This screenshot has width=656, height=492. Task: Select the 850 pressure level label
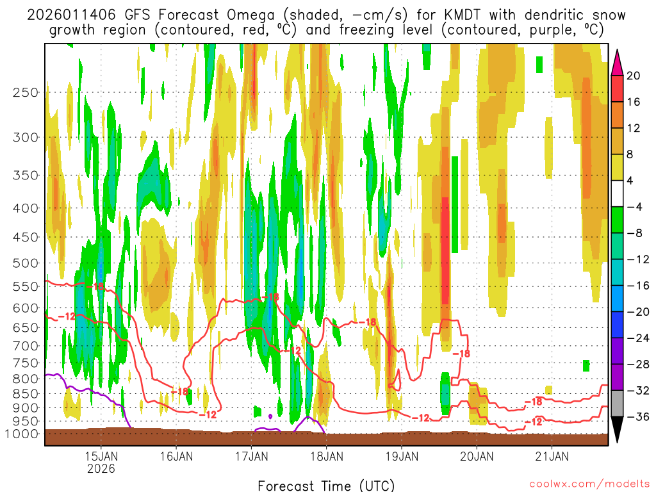click(x=26, y=394)
